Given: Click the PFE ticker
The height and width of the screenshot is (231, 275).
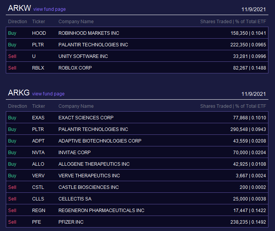Looking at the screenshot, I should 36,222.
